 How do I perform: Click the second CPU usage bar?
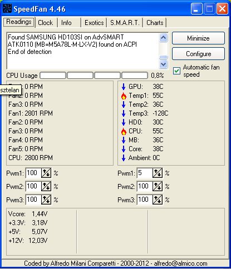click(80, 76)
